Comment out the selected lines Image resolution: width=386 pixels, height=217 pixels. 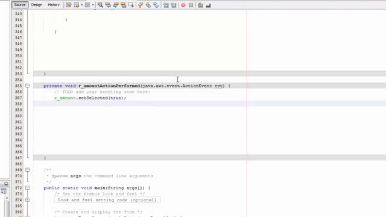pyautogui.click(x=200, y=5)
